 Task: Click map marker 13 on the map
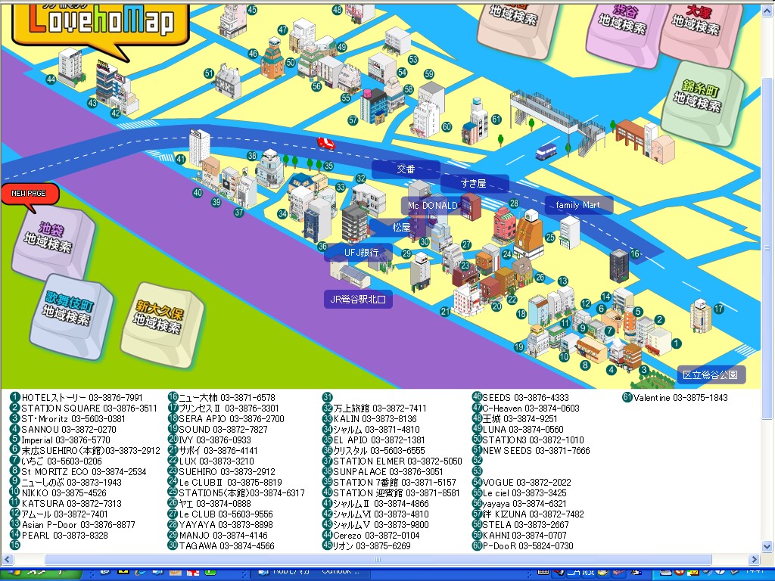click(x=563, y=281)
